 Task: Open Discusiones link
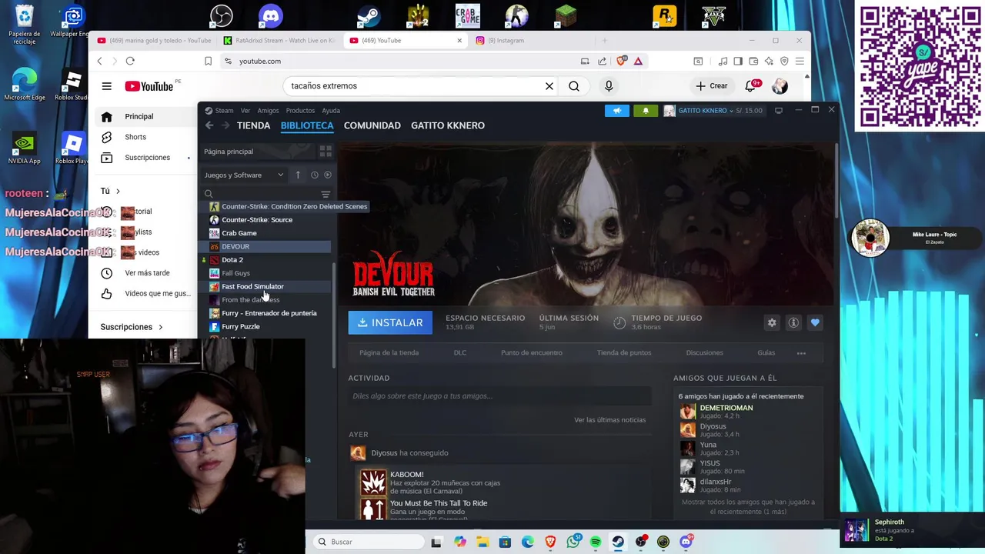704,353
